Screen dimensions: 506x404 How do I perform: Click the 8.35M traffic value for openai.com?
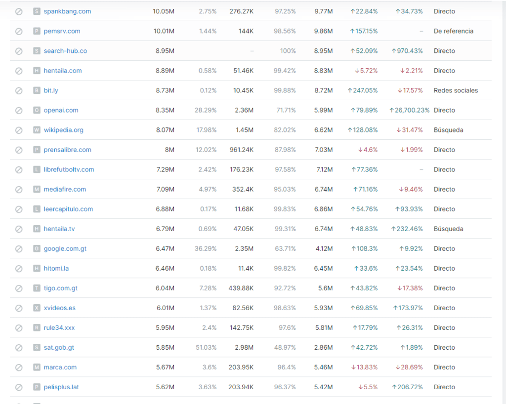click(165, 110)
